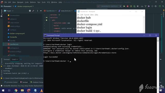Click the Git branch fork icon
Viewport: 165px width, 93px height.
(145, 6)
